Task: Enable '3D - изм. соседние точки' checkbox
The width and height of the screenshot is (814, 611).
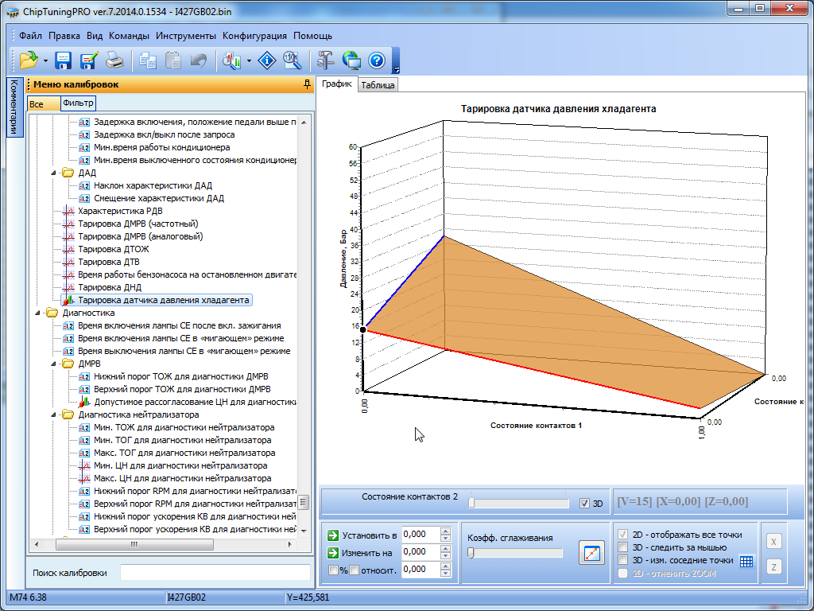Action: [x=623, y=560]
